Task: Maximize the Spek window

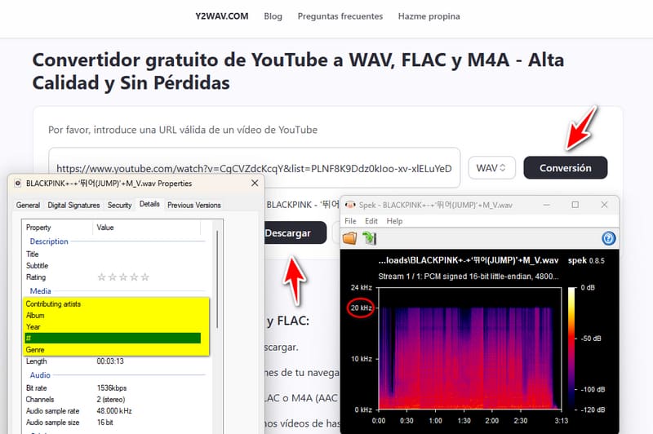Action: (x=575, y=205)
